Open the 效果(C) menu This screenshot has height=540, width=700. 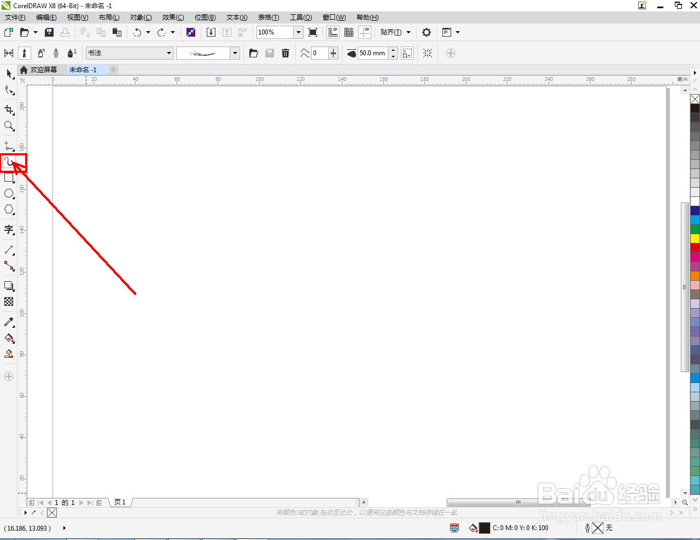(173, 18)
